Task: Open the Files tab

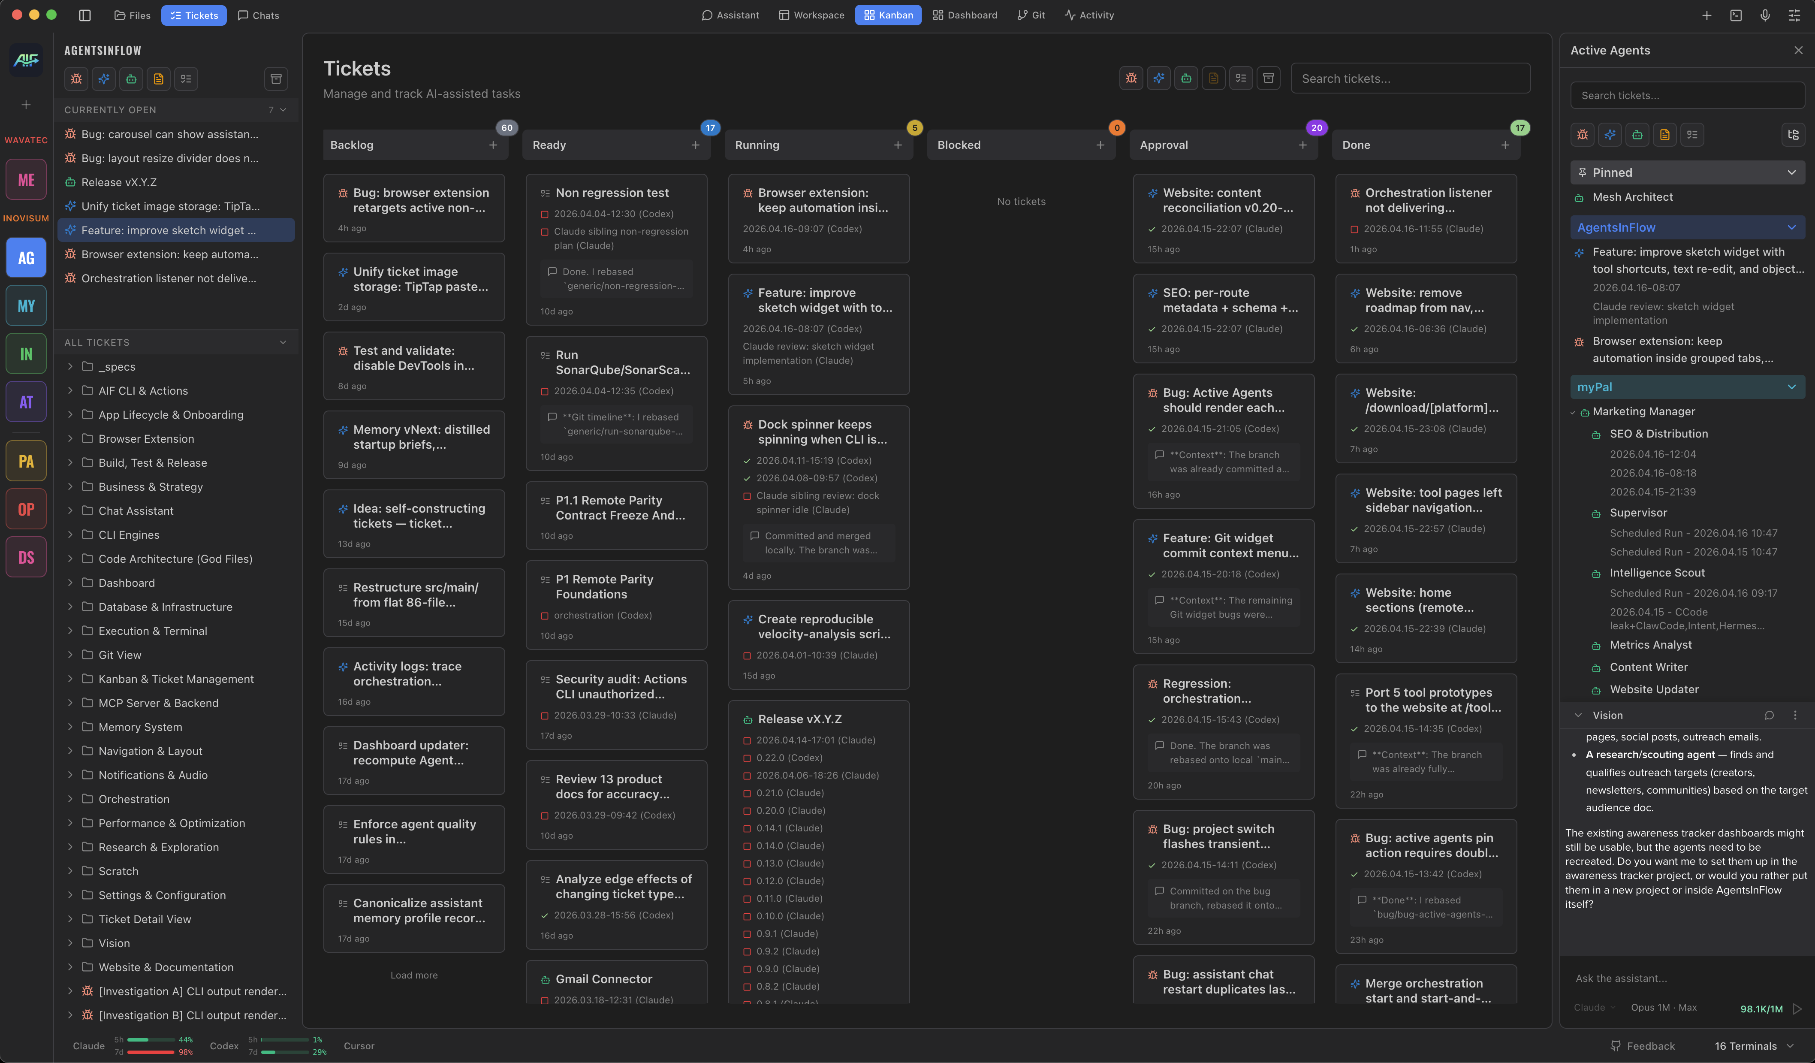Action: tap(133, 15)
